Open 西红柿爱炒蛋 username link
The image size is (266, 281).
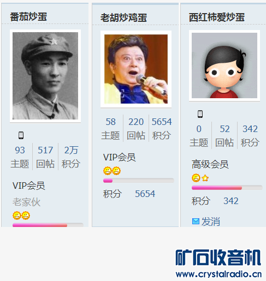pyautogui.click(x=217, y=17)
